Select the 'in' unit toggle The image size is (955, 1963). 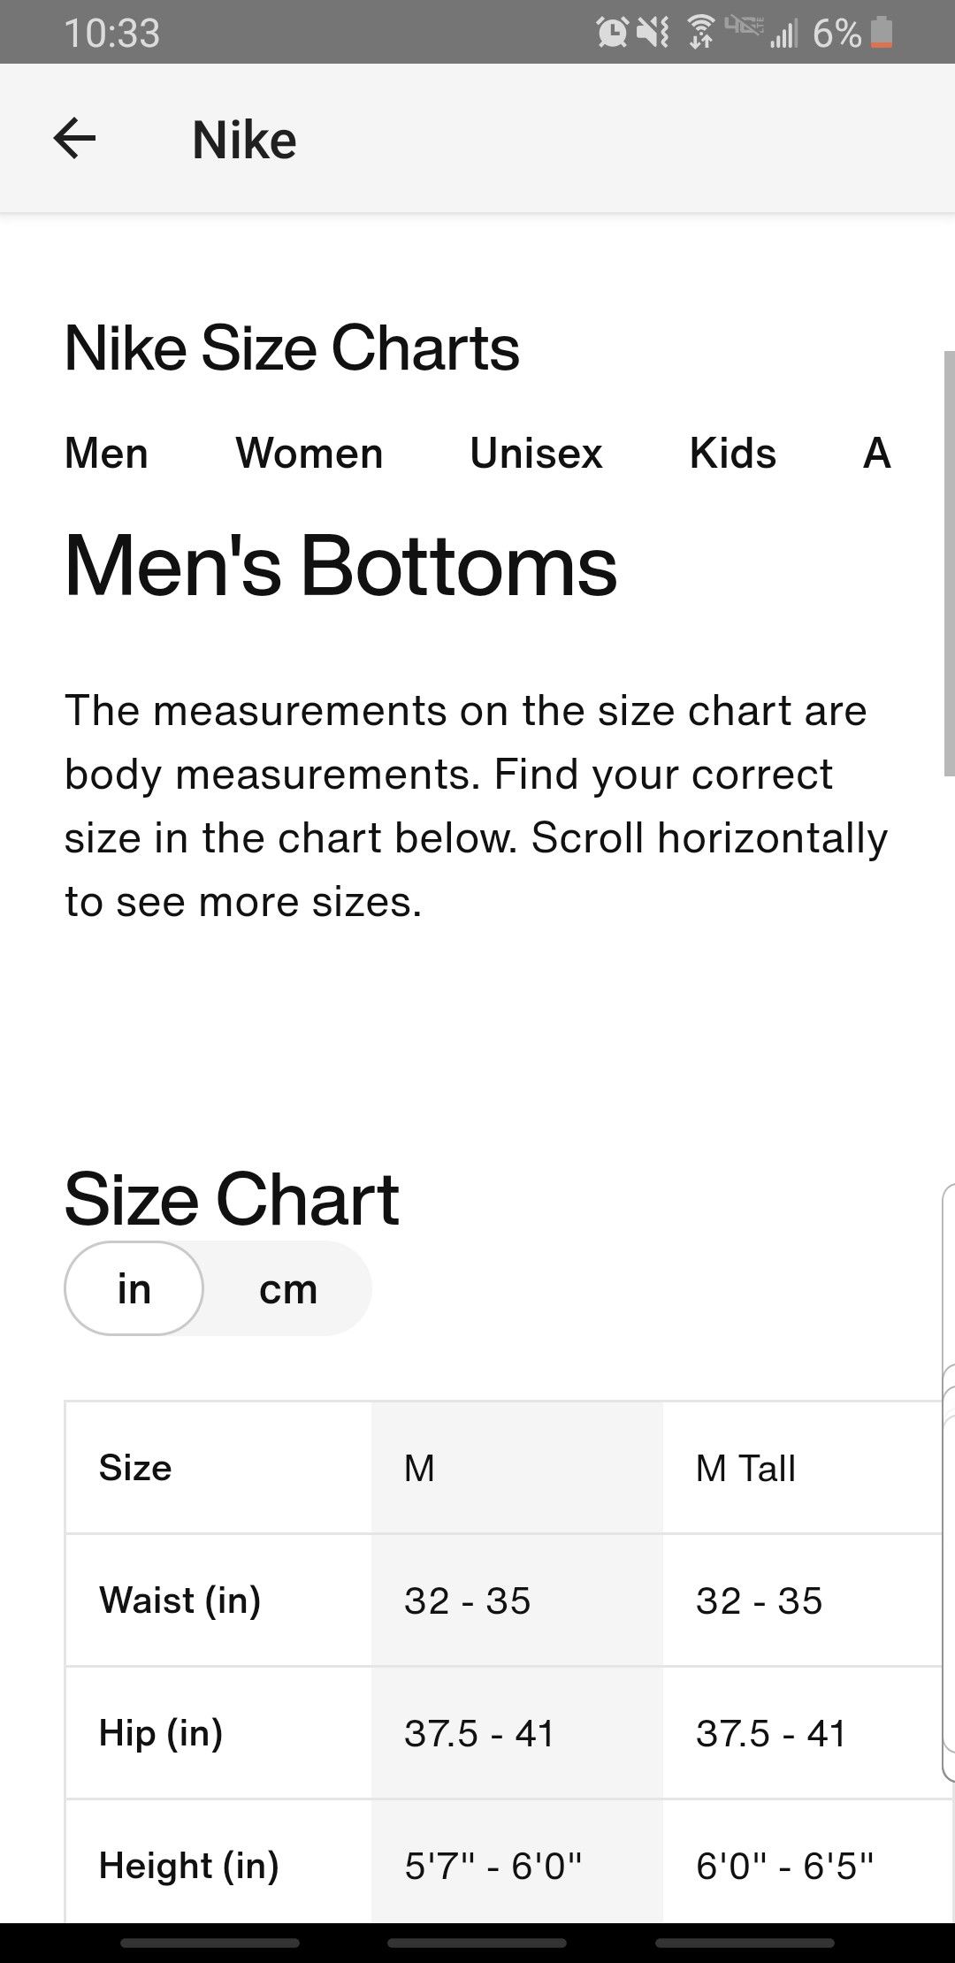[134, 1288]
